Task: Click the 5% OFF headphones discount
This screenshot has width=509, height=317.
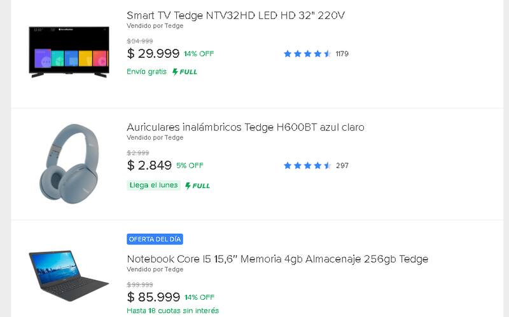Action: click(x=190, y=166)
